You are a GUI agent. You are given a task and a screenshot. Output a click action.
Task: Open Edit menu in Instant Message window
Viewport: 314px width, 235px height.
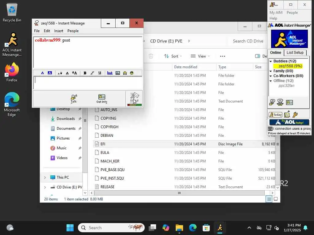pyautogui.click(x=47, y=31)
